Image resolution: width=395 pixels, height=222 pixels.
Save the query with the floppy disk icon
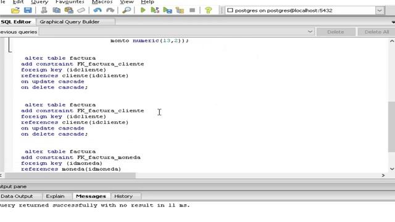click(28, 10)
